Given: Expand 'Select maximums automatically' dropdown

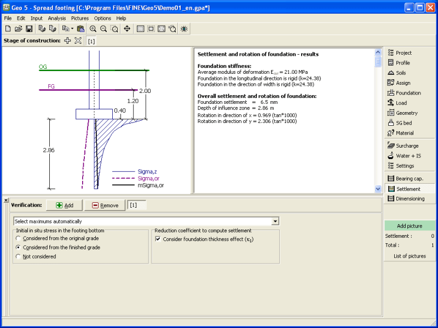Looking at the screenshot, I should click(275, 221).
